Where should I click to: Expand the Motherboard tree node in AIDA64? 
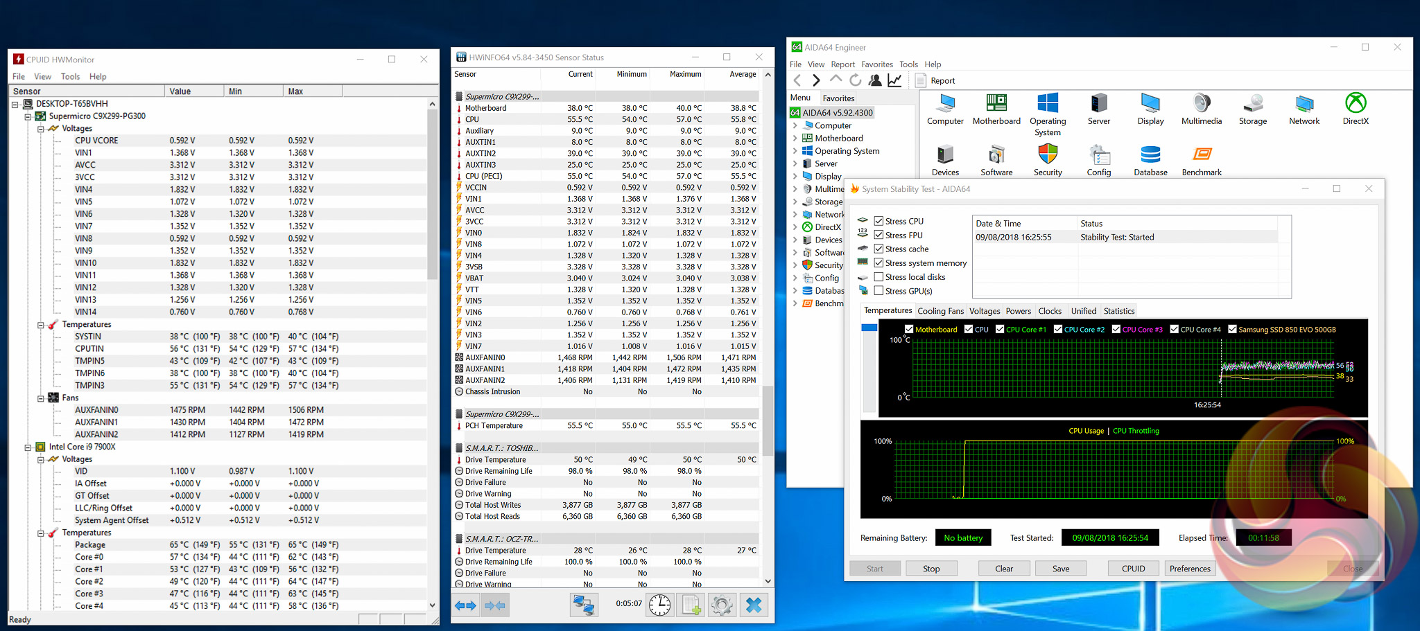pyautogui.click(x=795, y=139)
